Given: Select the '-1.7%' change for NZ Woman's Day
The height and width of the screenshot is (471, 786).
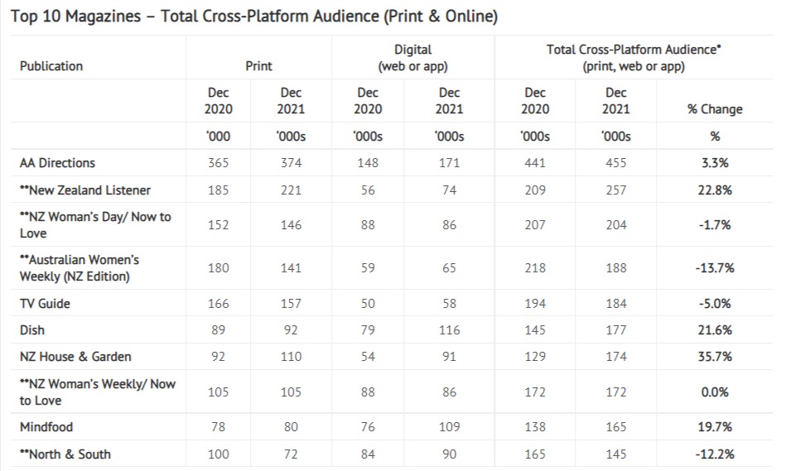Looking at the screenshot, I should pos(715,225).
